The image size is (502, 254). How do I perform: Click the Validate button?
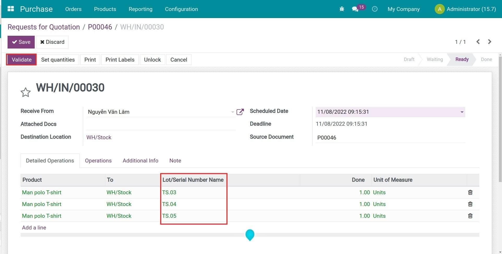[x=21, y=60]
